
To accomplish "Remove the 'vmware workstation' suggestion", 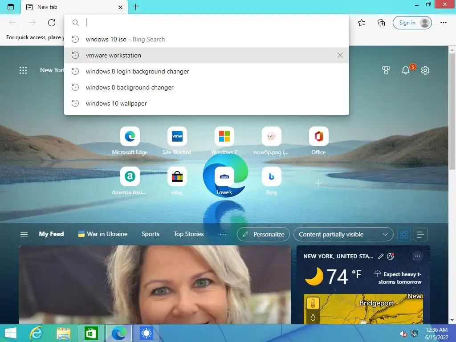I will pyautogui.click(x=340, y=55).
